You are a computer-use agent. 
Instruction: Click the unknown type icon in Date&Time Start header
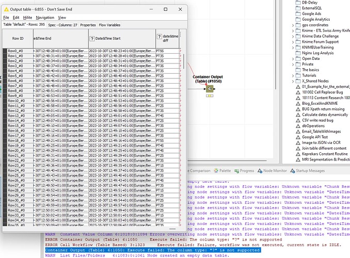click(x=92, y=39)
